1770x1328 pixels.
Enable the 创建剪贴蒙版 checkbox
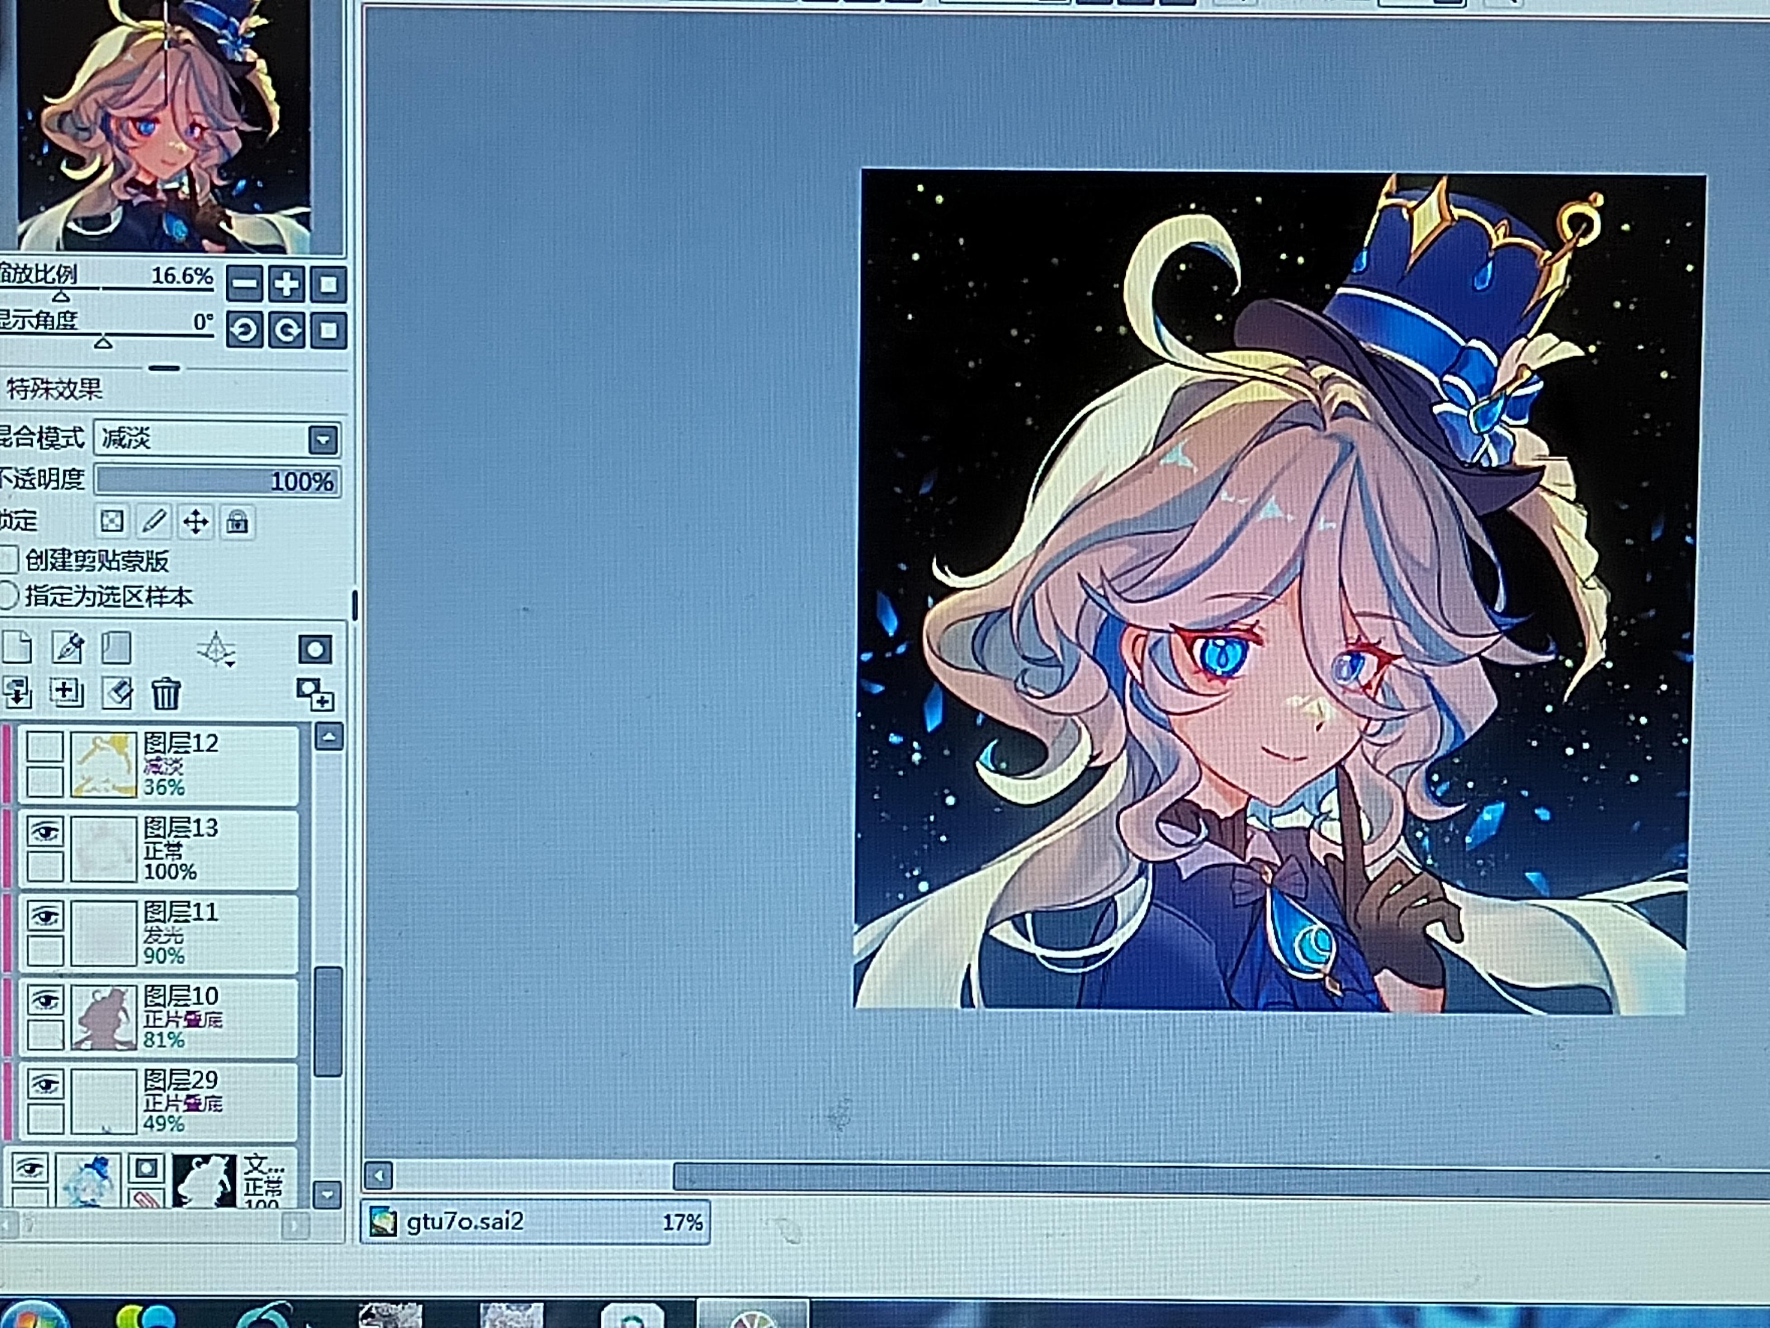(x=9, y=560)
